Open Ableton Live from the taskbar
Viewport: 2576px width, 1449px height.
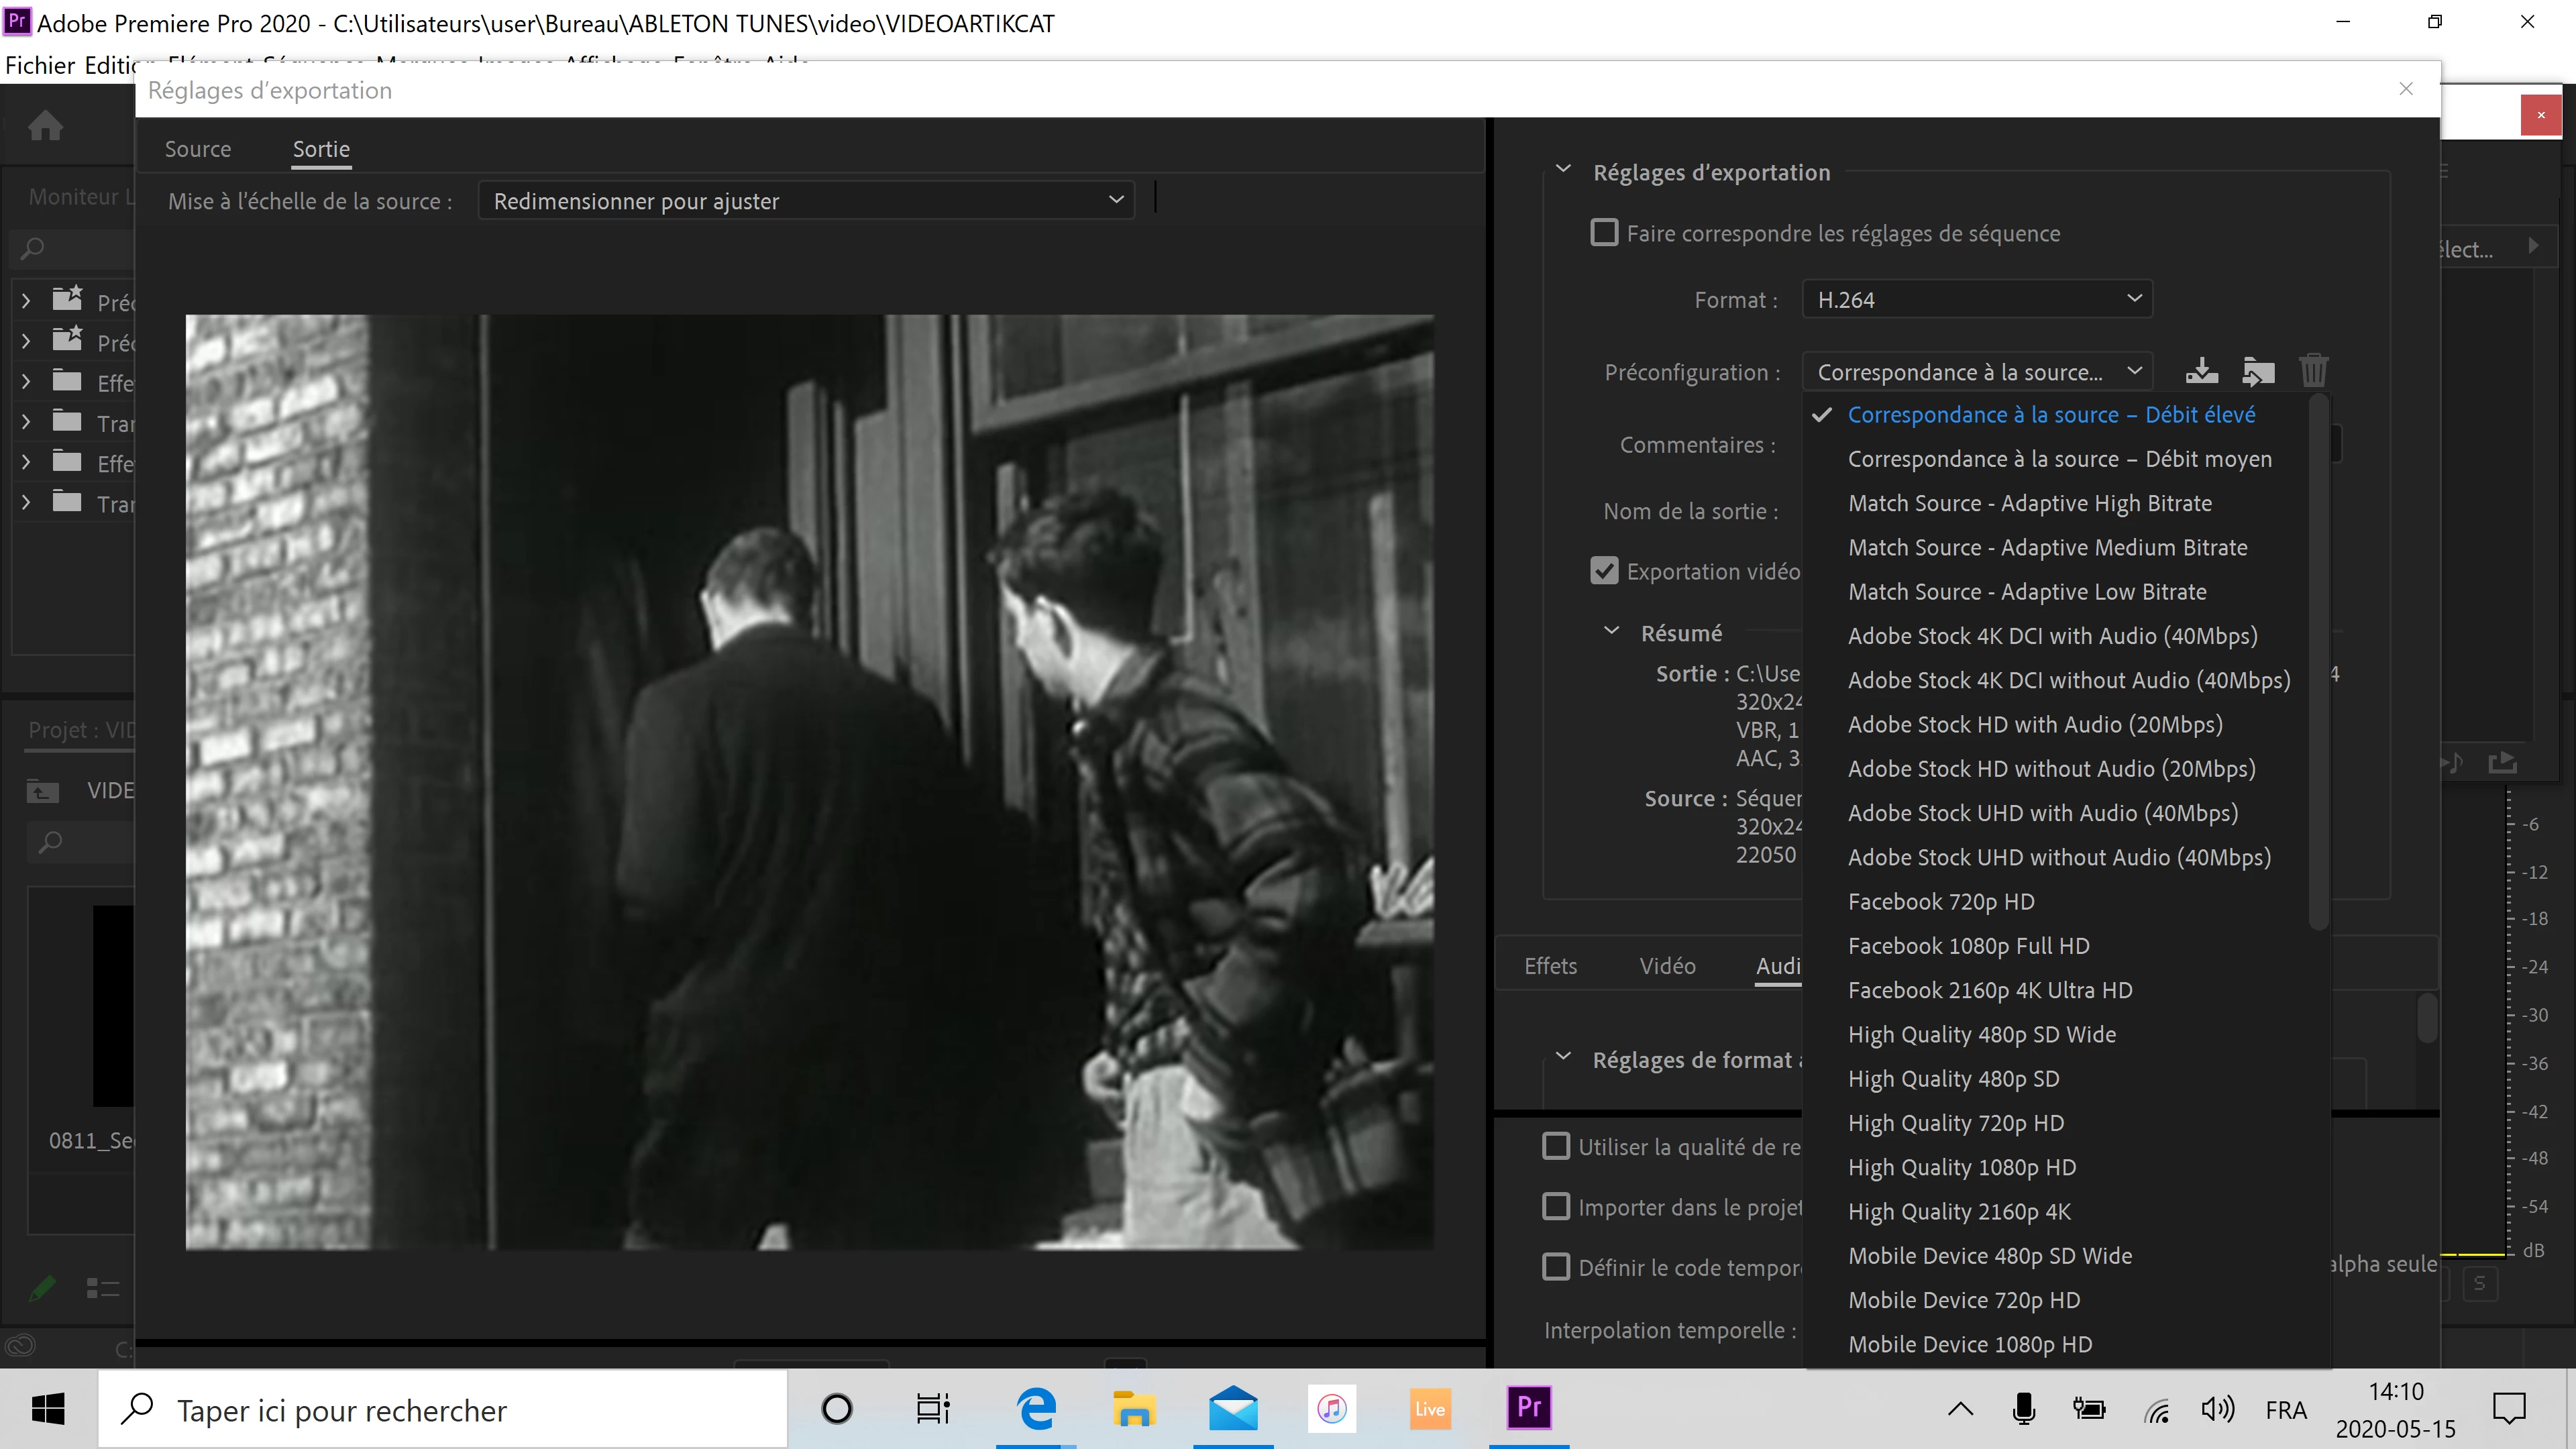pos(1429,1409)
